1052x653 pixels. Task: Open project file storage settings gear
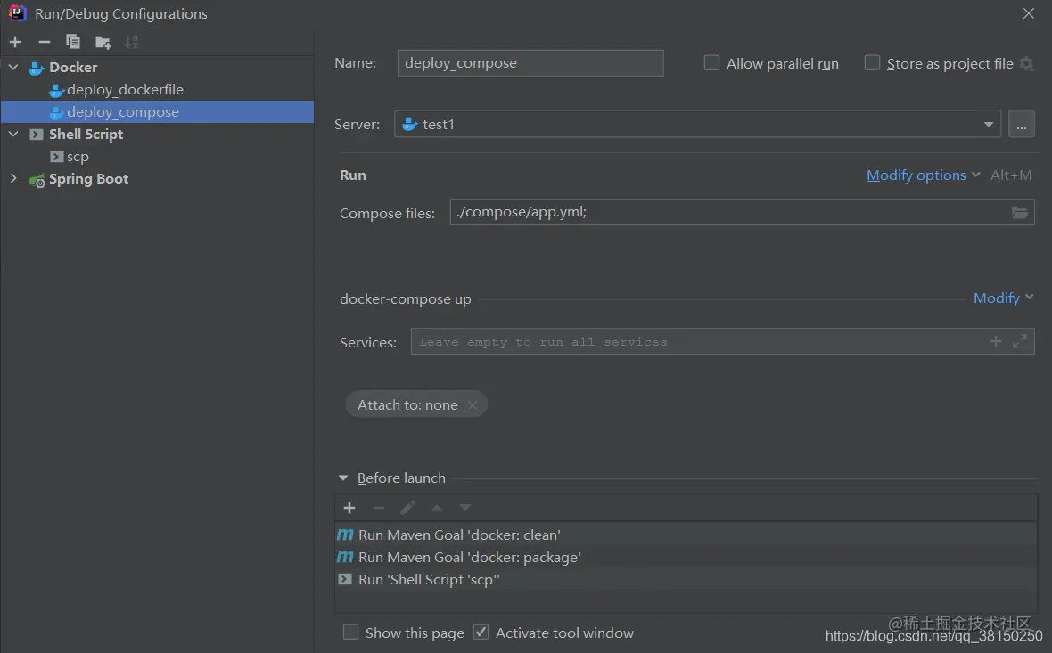(x=1026, y=63)
